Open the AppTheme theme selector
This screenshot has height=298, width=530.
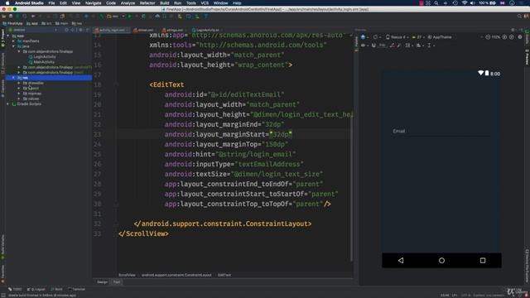440,37
